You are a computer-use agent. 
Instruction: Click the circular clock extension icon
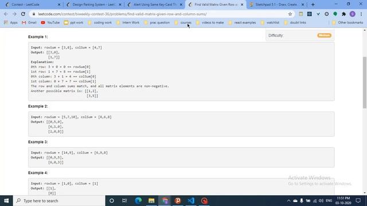click(326, 14)
